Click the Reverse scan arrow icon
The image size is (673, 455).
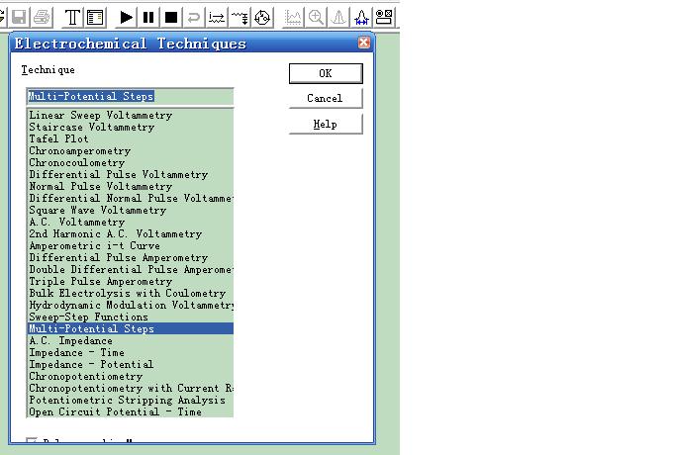[194, 17]
